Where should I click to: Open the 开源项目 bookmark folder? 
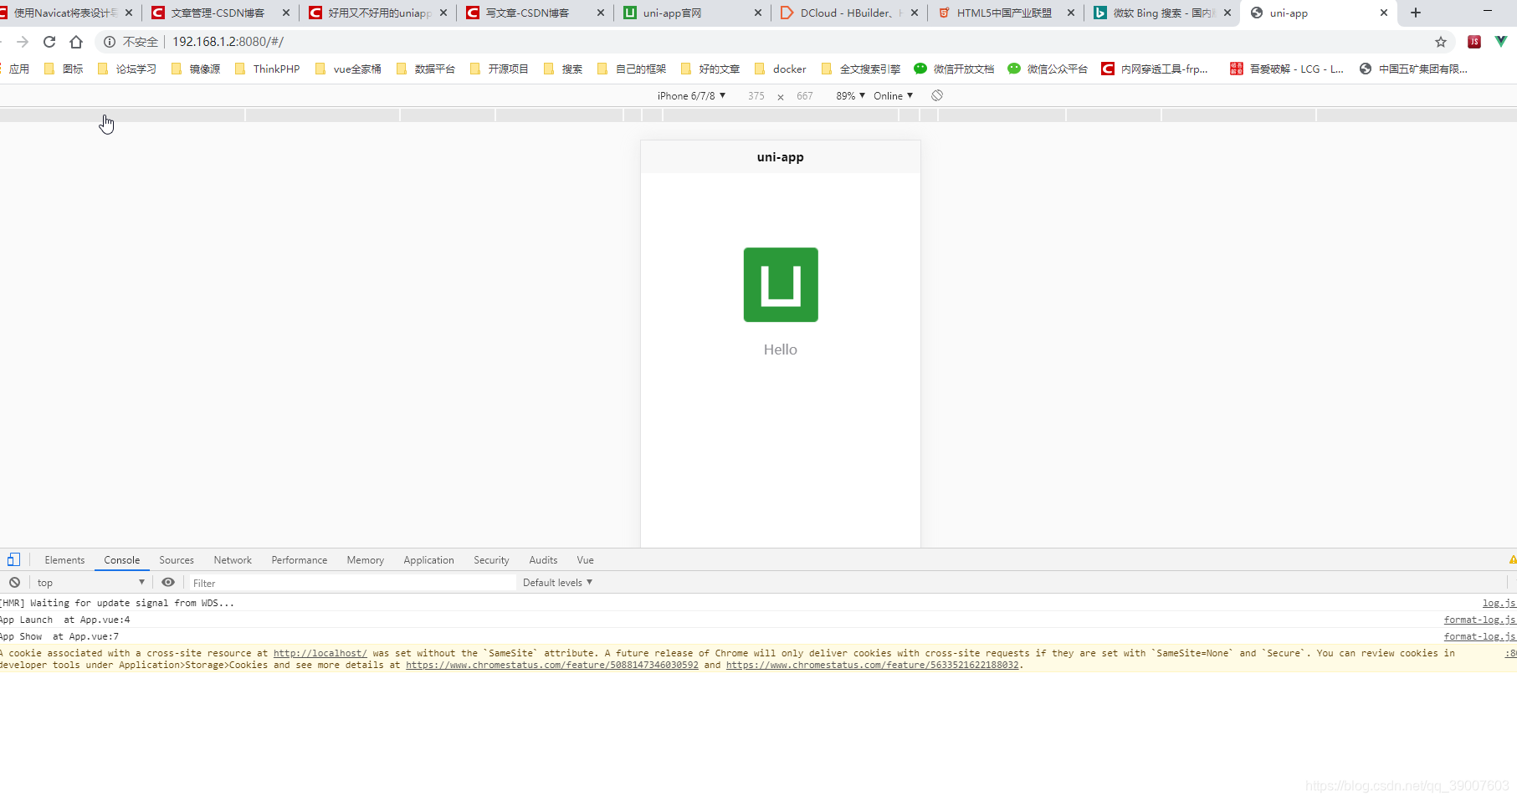[500, 69]
